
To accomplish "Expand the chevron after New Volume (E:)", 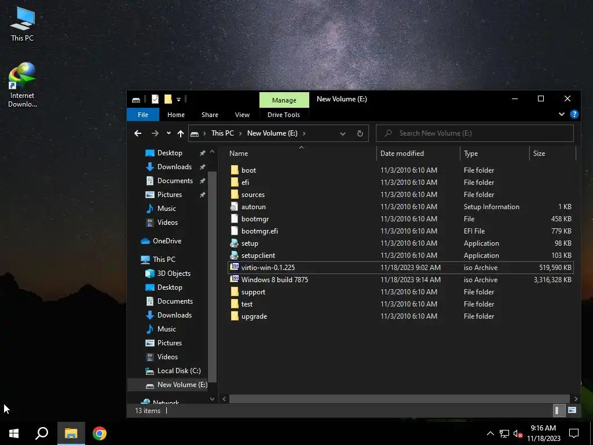I will 304,133.
